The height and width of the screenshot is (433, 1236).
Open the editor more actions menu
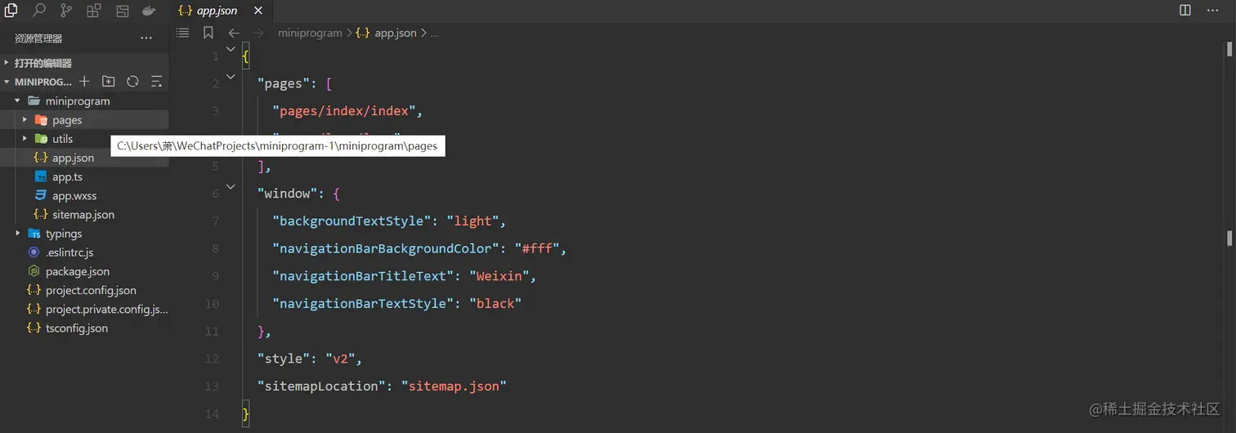pos(1213,11)
